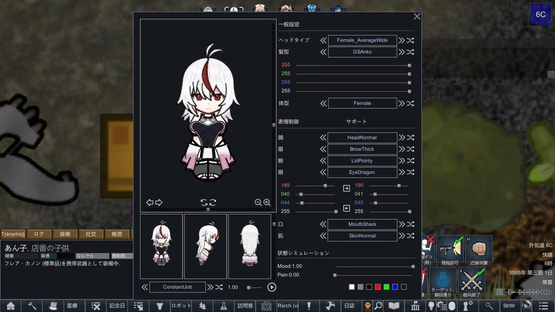
Task: Open the home button on bottom bar
Action: (11, 306)
